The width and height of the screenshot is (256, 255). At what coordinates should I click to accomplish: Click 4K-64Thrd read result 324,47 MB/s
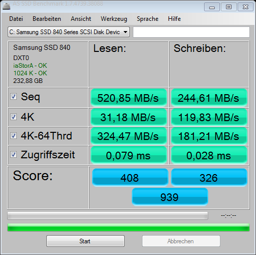point(129,136)
